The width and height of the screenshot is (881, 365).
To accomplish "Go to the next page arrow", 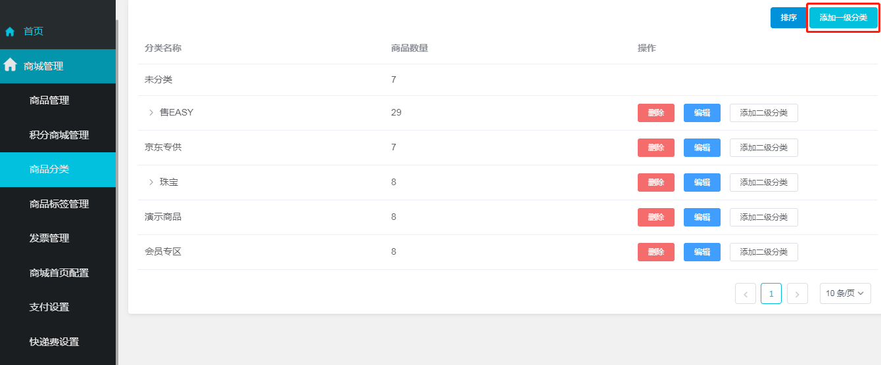I will (x=797, y=294).
